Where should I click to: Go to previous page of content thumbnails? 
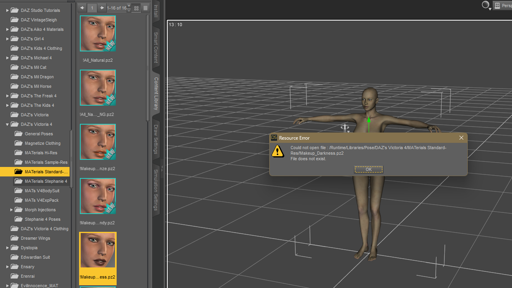coord(82,8)
